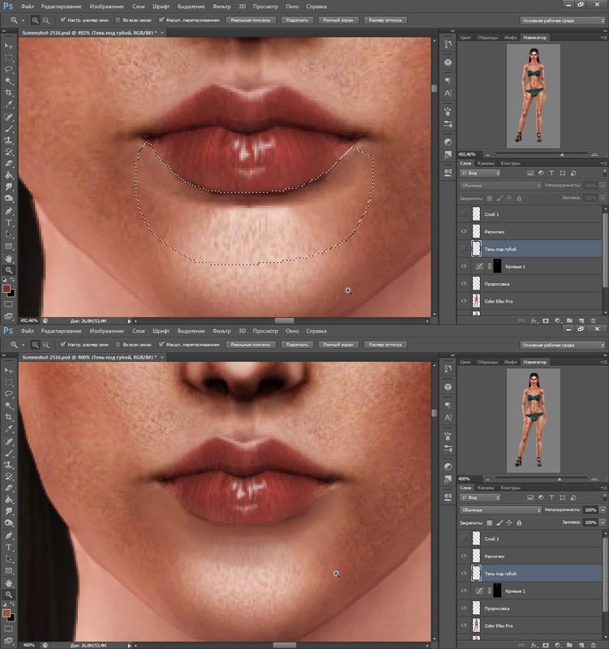609x649 pixels.
Task: Toggle 'Масшт. перетаскиванием' checkbox in 400% window
Action: 161,344
